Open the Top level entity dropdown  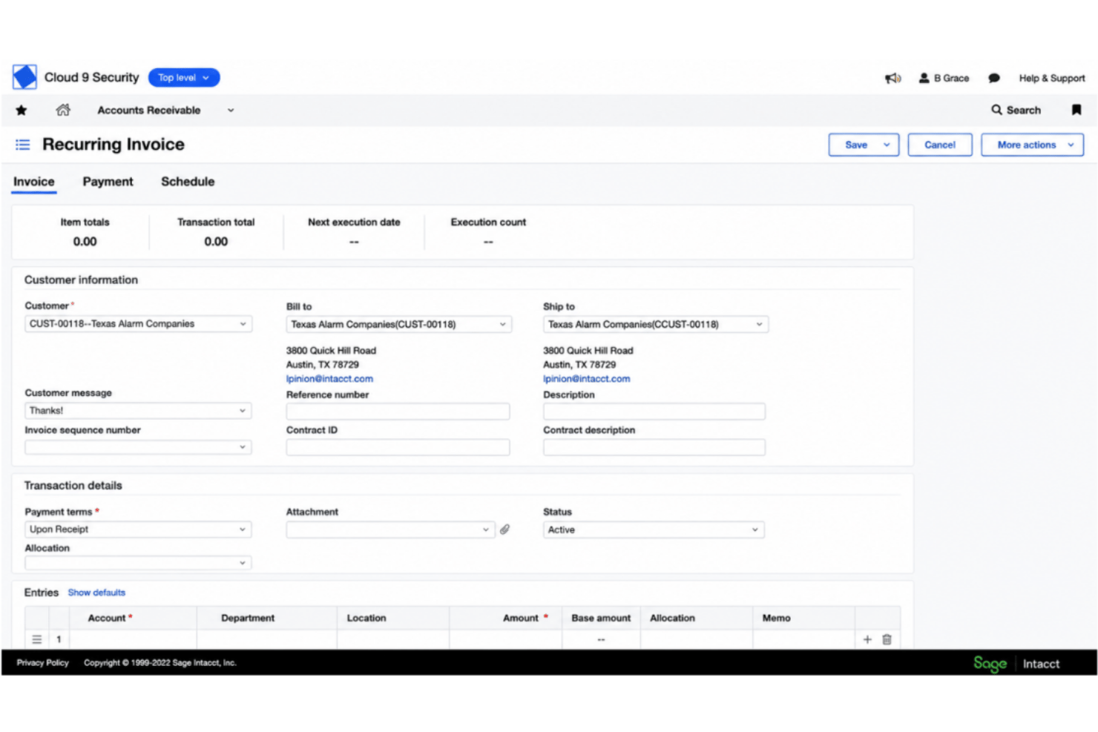[x=184, y=77]
